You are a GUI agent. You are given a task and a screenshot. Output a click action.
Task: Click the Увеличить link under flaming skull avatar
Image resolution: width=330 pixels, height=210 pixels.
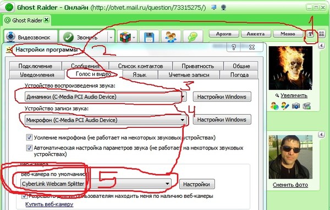coord(294,95)
